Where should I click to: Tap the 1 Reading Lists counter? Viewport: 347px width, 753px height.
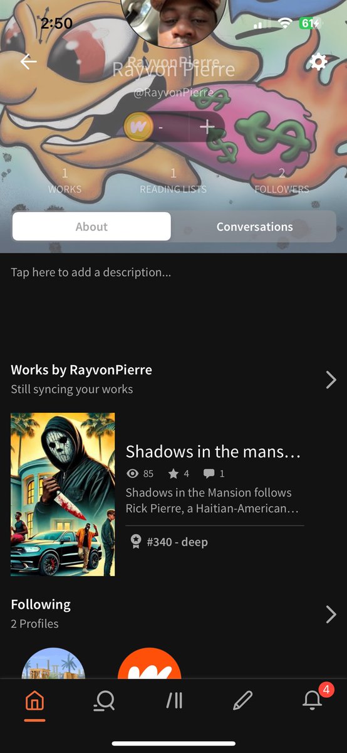[173, 181]
